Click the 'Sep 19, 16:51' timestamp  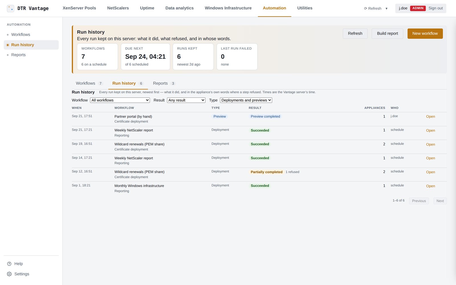[82, 144]
